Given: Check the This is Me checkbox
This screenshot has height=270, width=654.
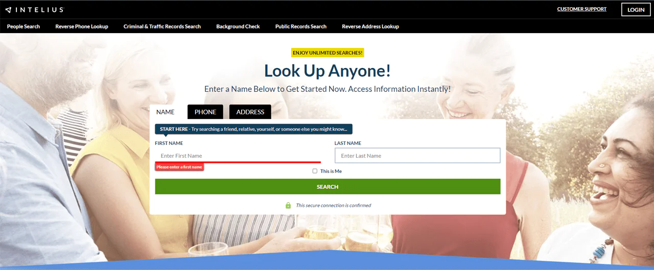Looking at the screenshot, I should [x=315, y=171].
